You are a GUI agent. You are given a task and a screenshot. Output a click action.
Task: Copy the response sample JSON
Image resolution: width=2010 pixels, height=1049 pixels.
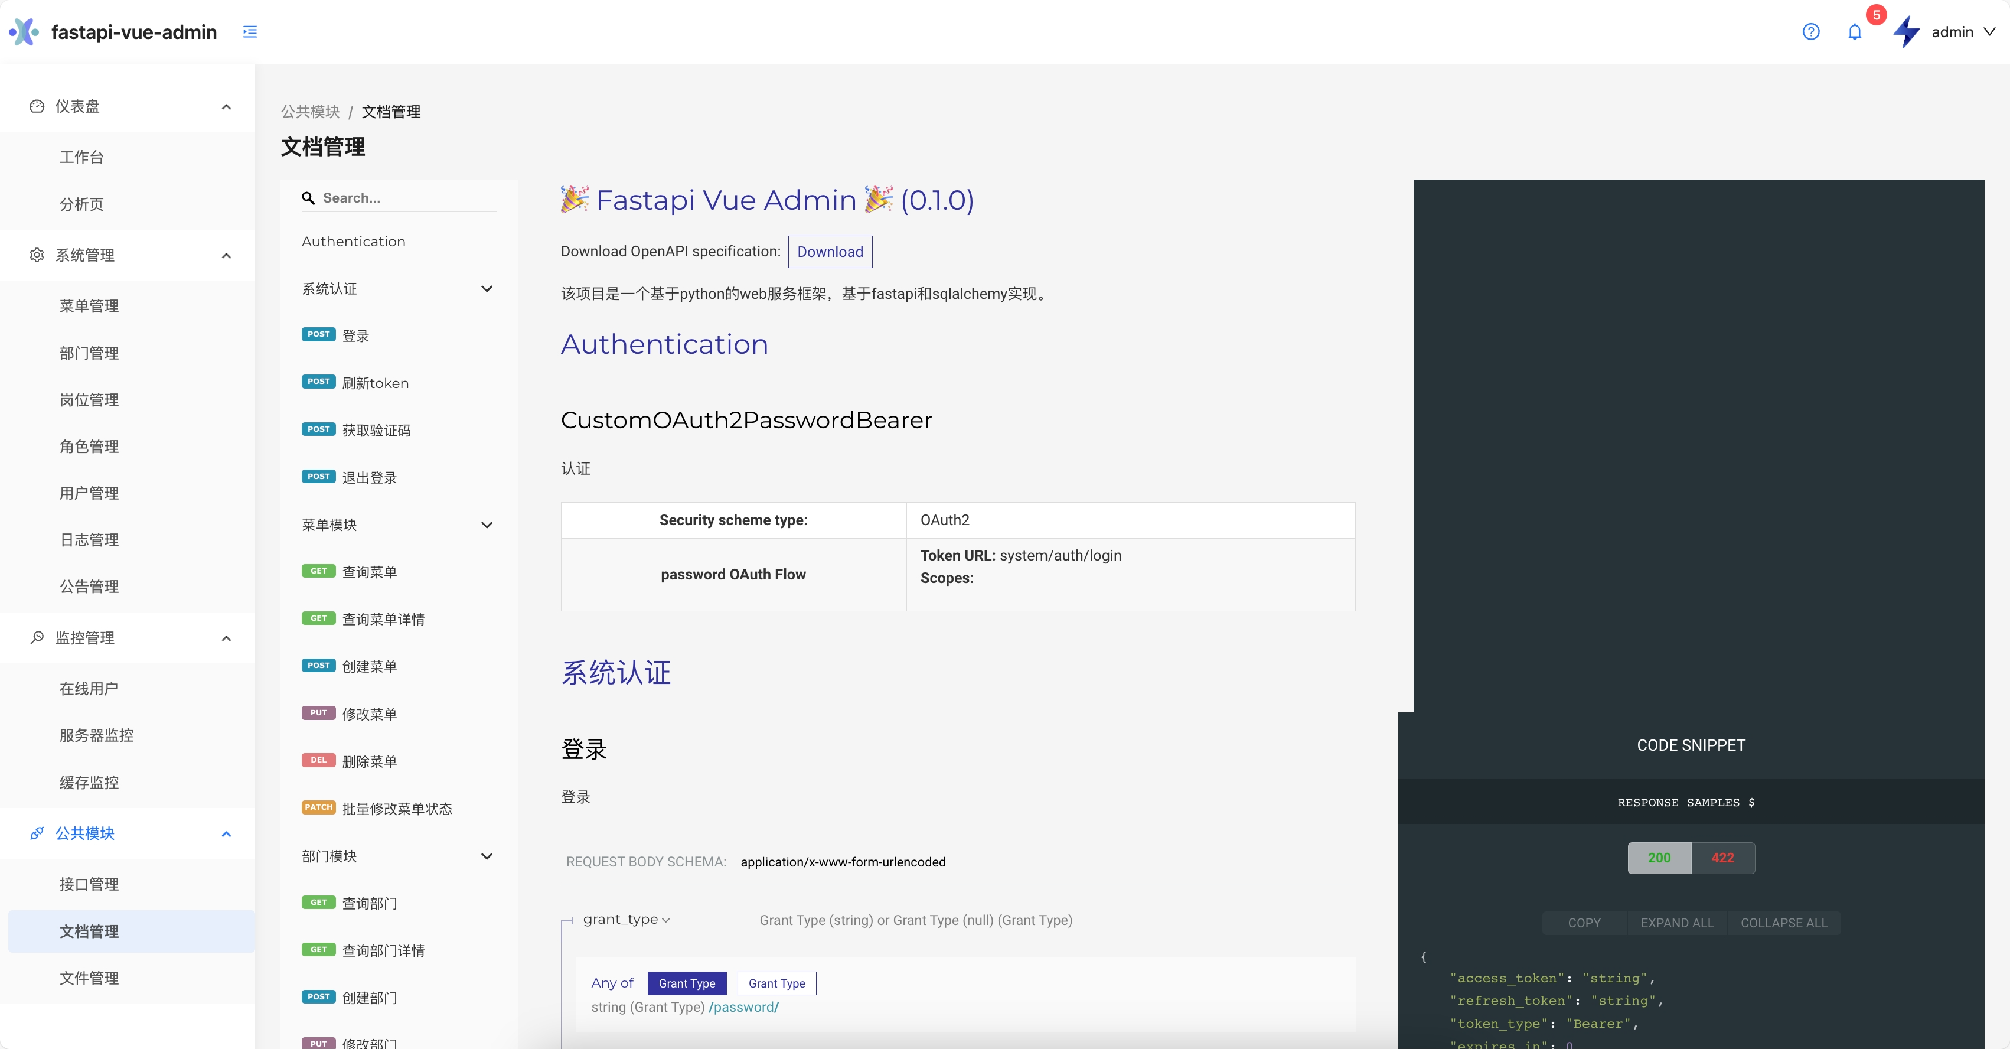(1584, 923)
